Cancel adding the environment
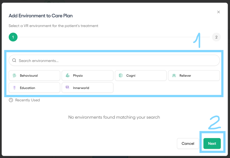Screen dimensions: 230x158 point(188,144)
